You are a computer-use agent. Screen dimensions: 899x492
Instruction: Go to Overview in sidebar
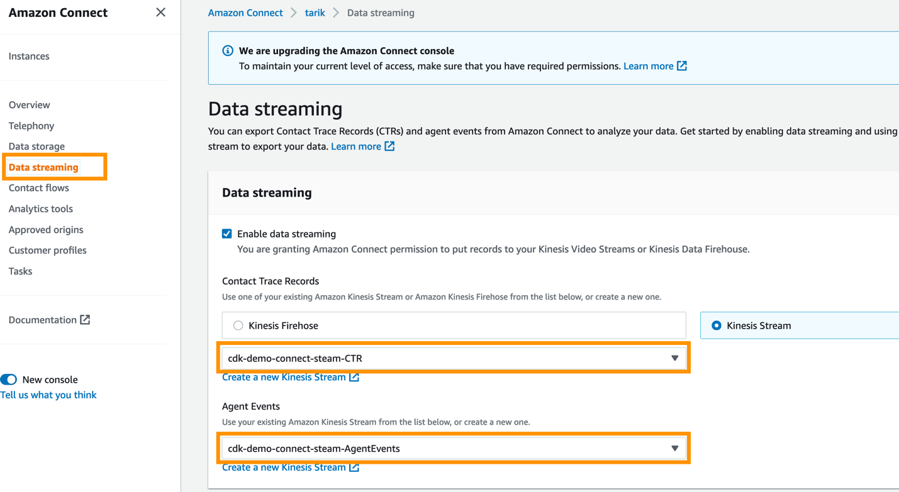[x=30, y=105]
